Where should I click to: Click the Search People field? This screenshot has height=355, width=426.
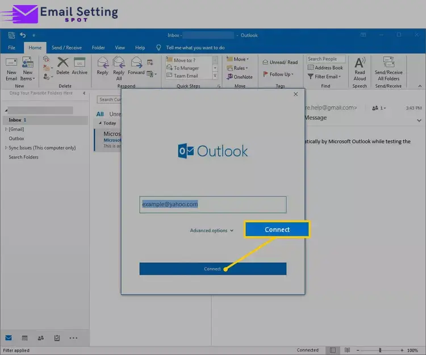tap(326, 59)
